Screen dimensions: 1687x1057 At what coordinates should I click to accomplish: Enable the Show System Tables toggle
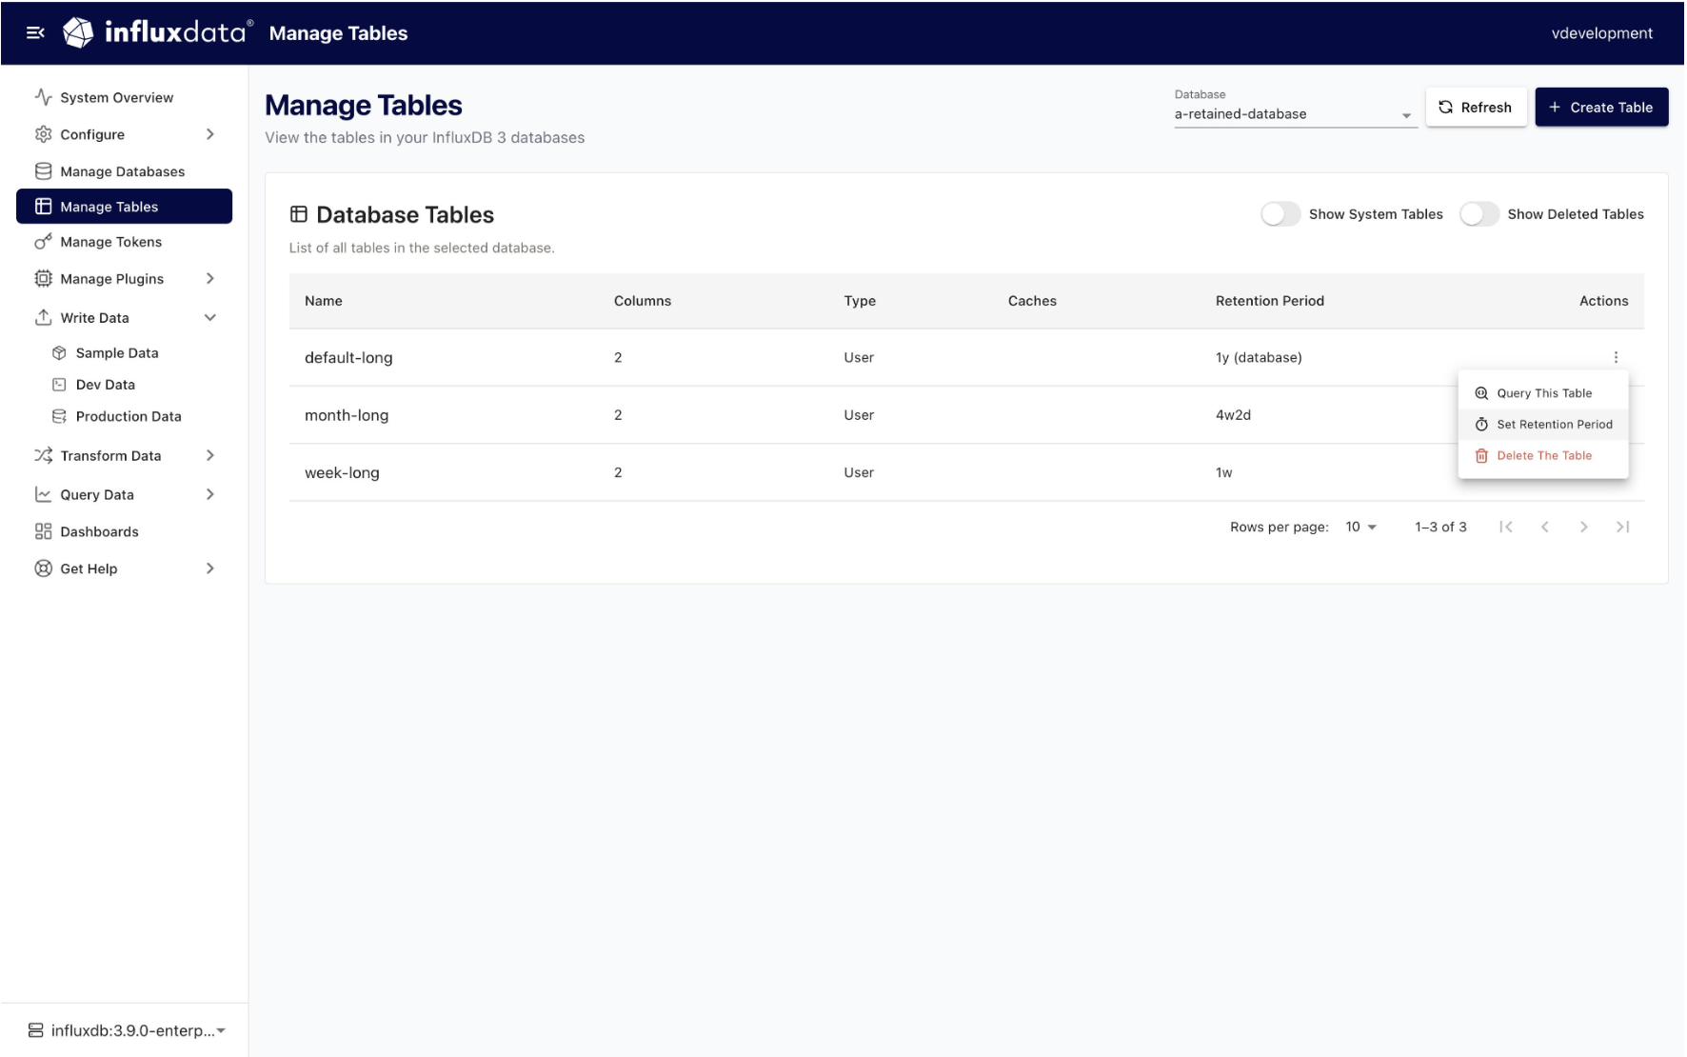[x=1280, y=214]
